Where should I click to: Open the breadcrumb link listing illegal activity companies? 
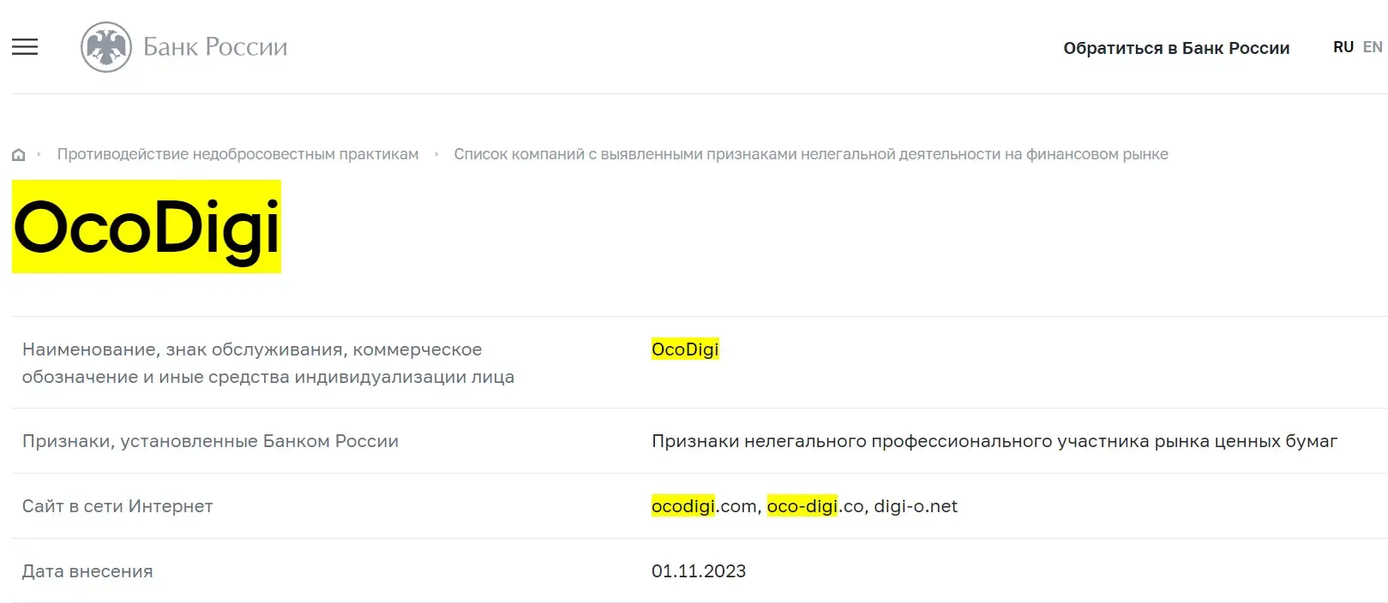tap(811, 154)
